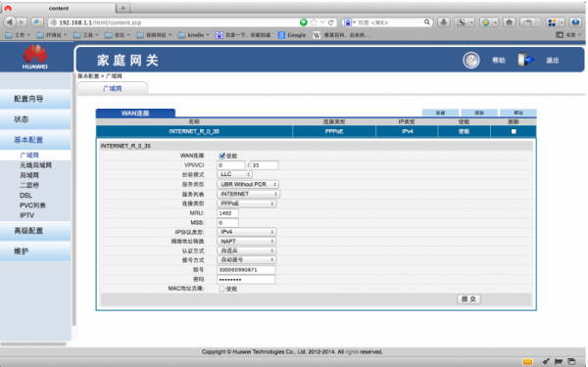
Task: Toggle the MAC地址克隆 enable checkbox
Action: click(x=222, y=289)
